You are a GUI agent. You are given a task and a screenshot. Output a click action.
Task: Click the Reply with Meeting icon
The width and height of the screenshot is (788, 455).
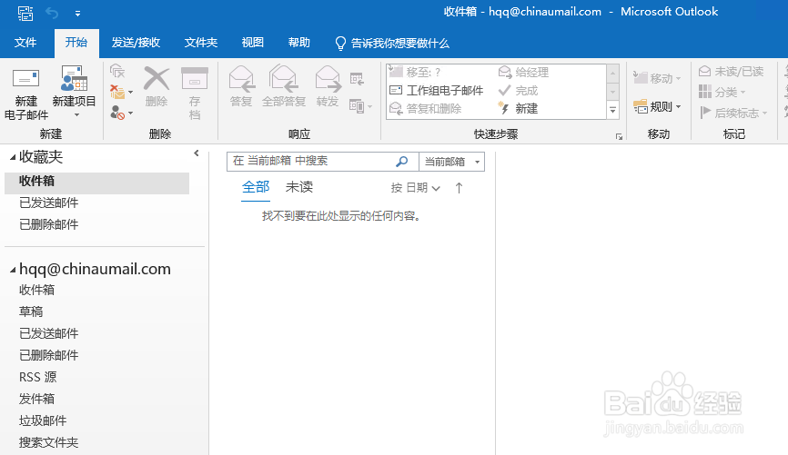pos(357,79)
